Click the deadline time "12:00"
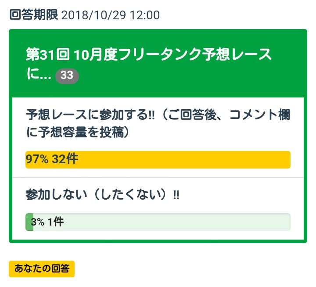Image resolution: width=316 pixels, height=287 pixels. coord(146,15)
